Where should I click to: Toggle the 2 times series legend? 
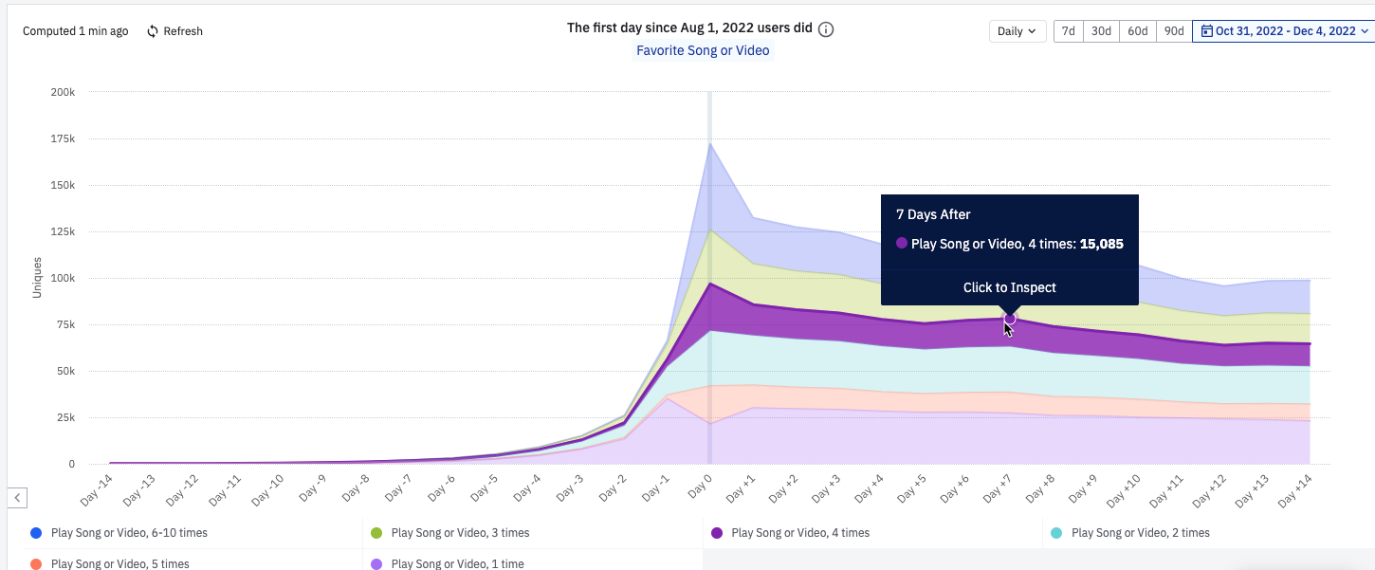click(1140, 533)
